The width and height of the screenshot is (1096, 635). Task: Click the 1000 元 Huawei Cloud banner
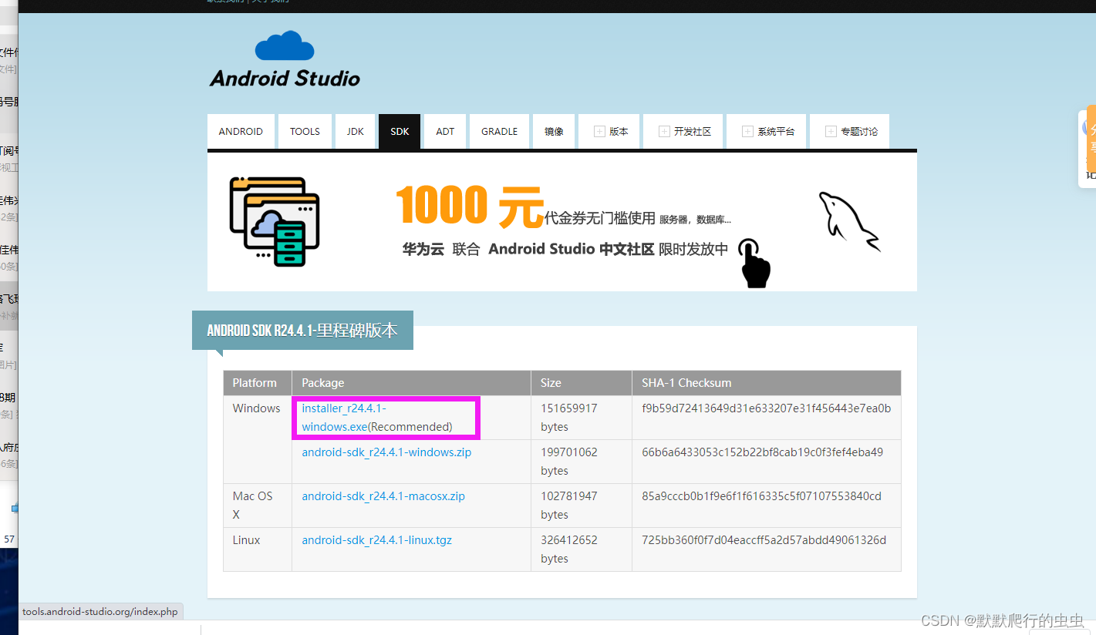561,222
